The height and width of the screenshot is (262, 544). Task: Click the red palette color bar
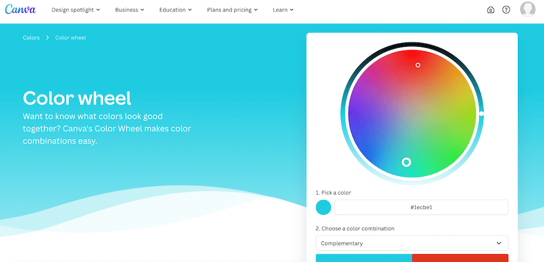(x=460, y=258)
